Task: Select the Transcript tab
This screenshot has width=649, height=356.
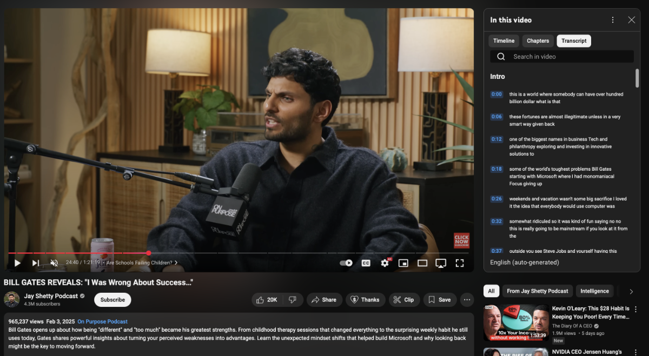Action: tap(574, 41)
